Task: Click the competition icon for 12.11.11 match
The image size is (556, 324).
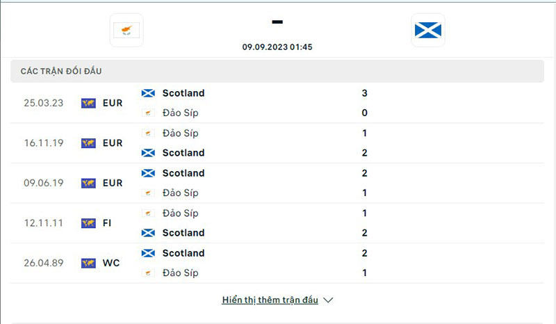Action: [88, 223]
